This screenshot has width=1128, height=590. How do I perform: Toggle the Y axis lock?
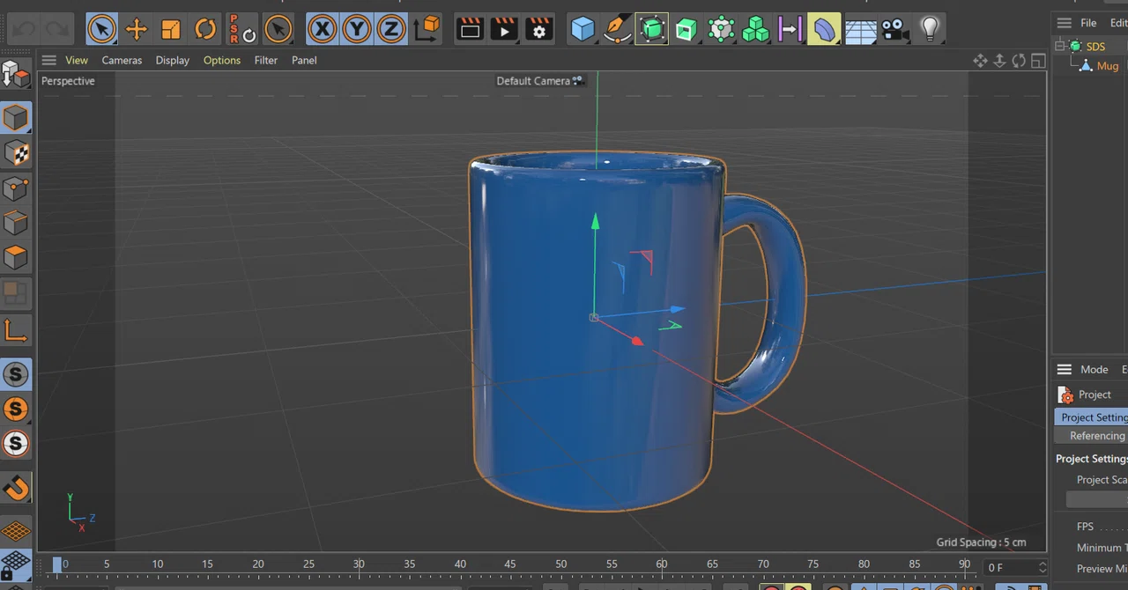point(357,29)
